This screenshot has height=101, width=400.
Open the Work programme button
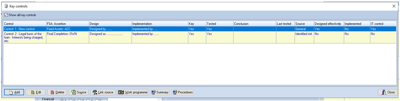coord(133,92)
